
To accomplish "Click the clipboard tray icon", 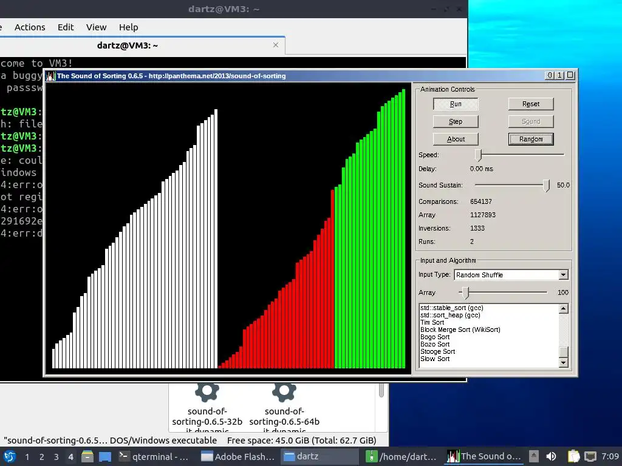I will (573, 456).
